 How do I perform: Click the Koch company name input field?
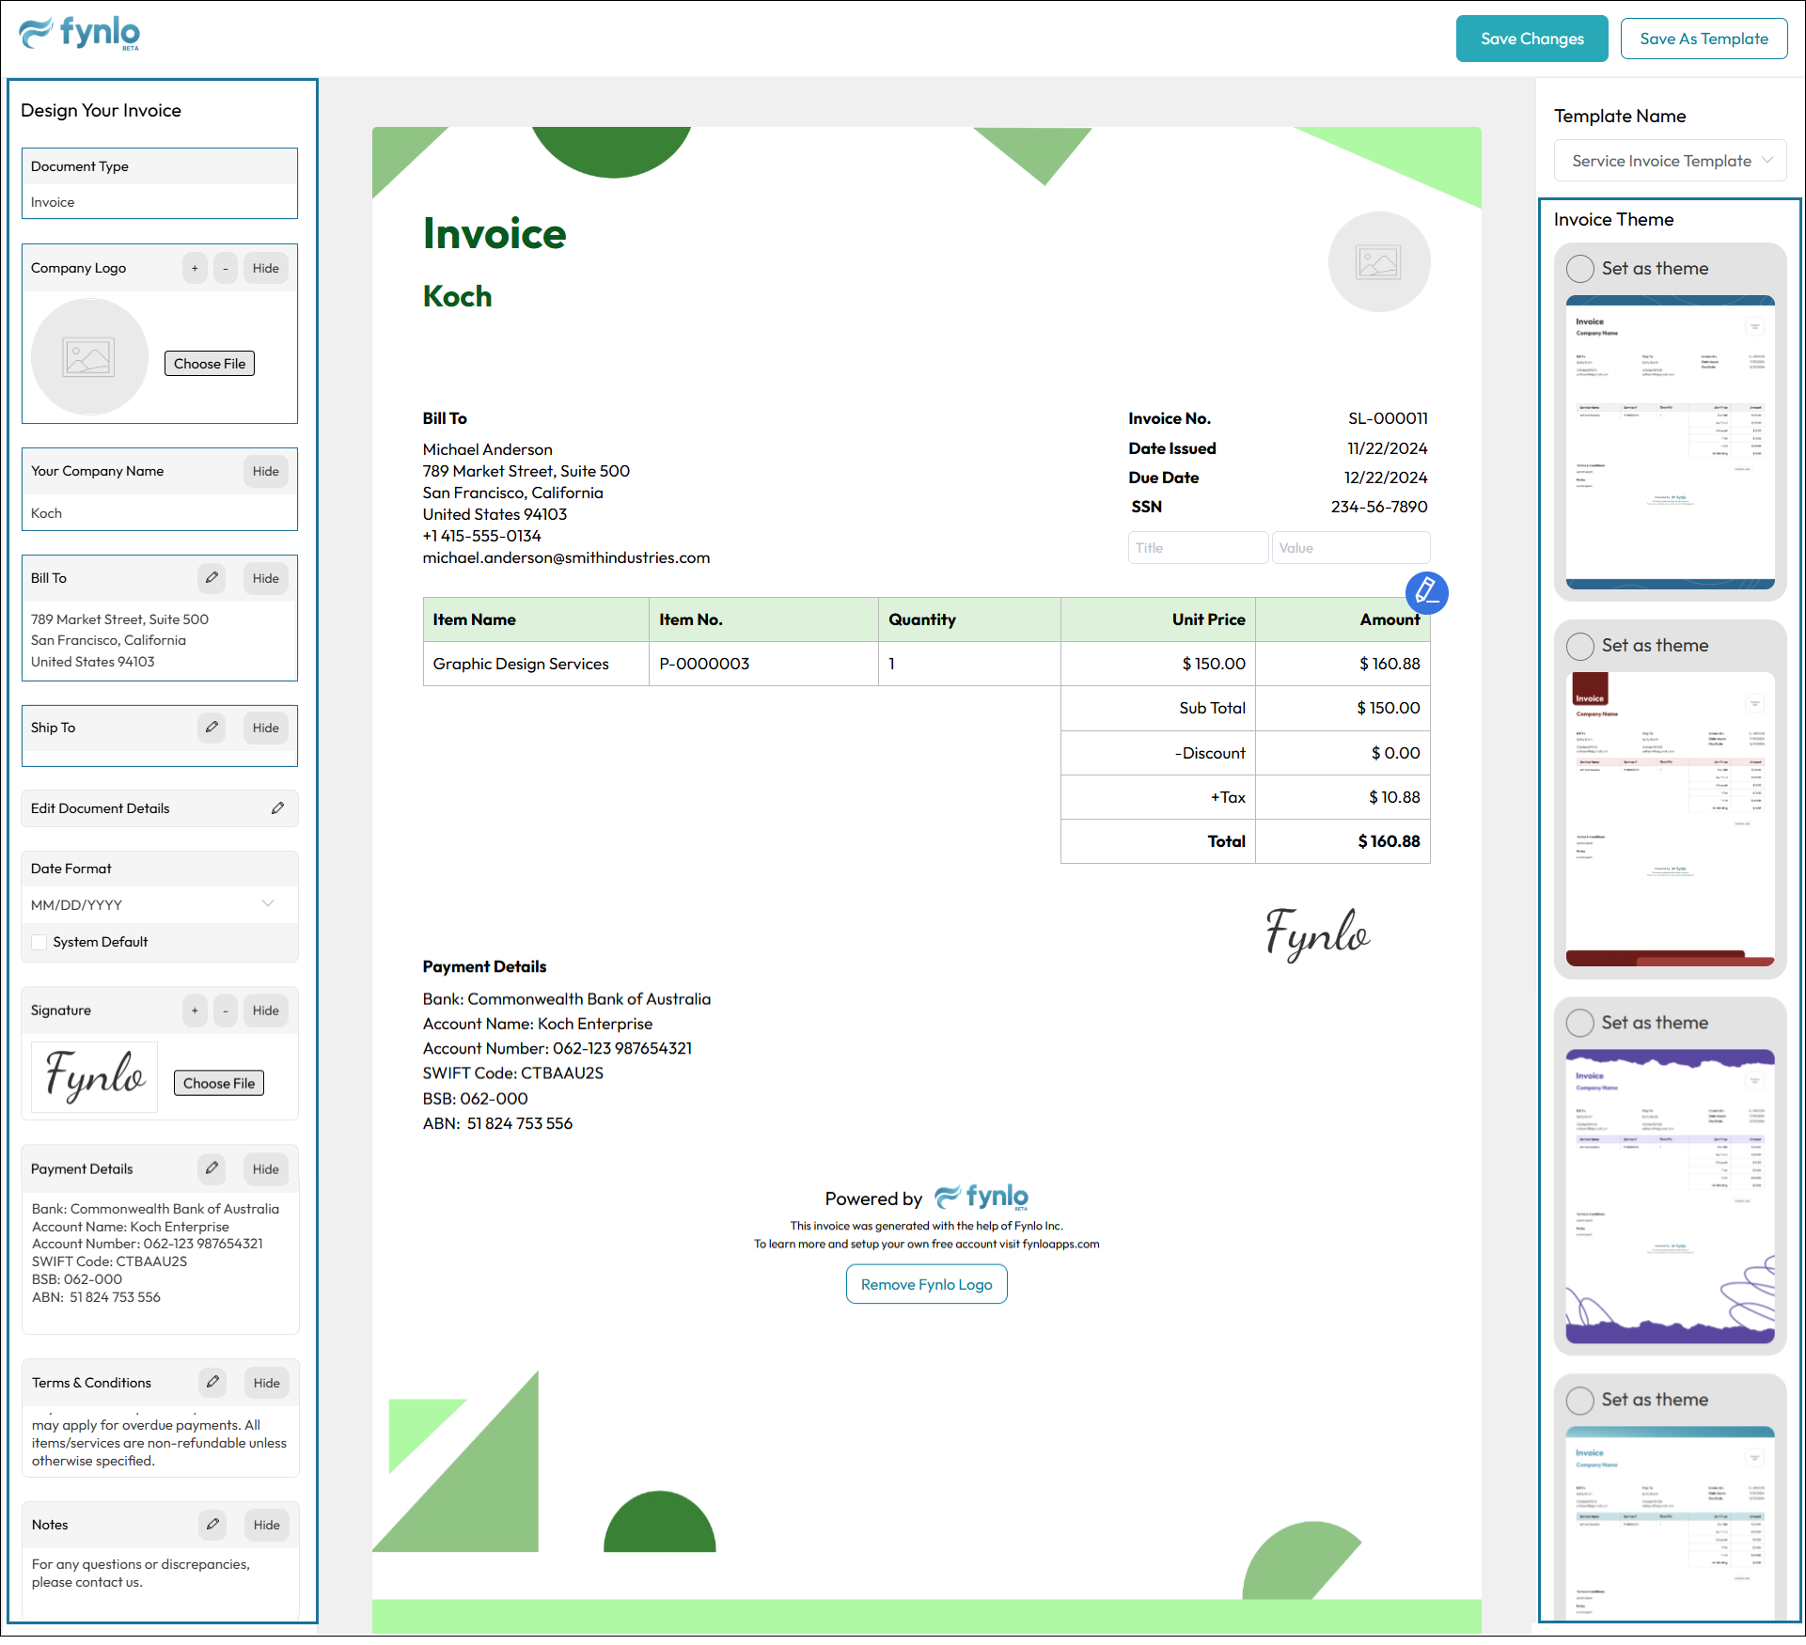[x=159, y=513]
